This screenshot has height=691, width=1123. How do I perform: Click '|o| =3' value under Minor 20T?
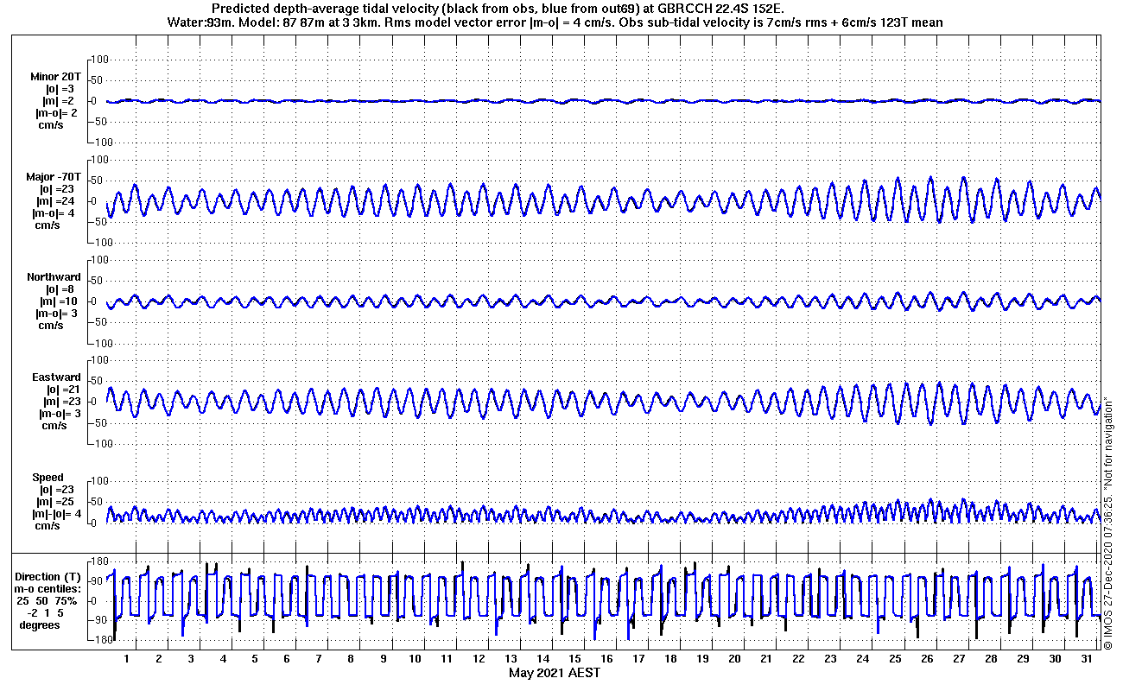[59, 89]
